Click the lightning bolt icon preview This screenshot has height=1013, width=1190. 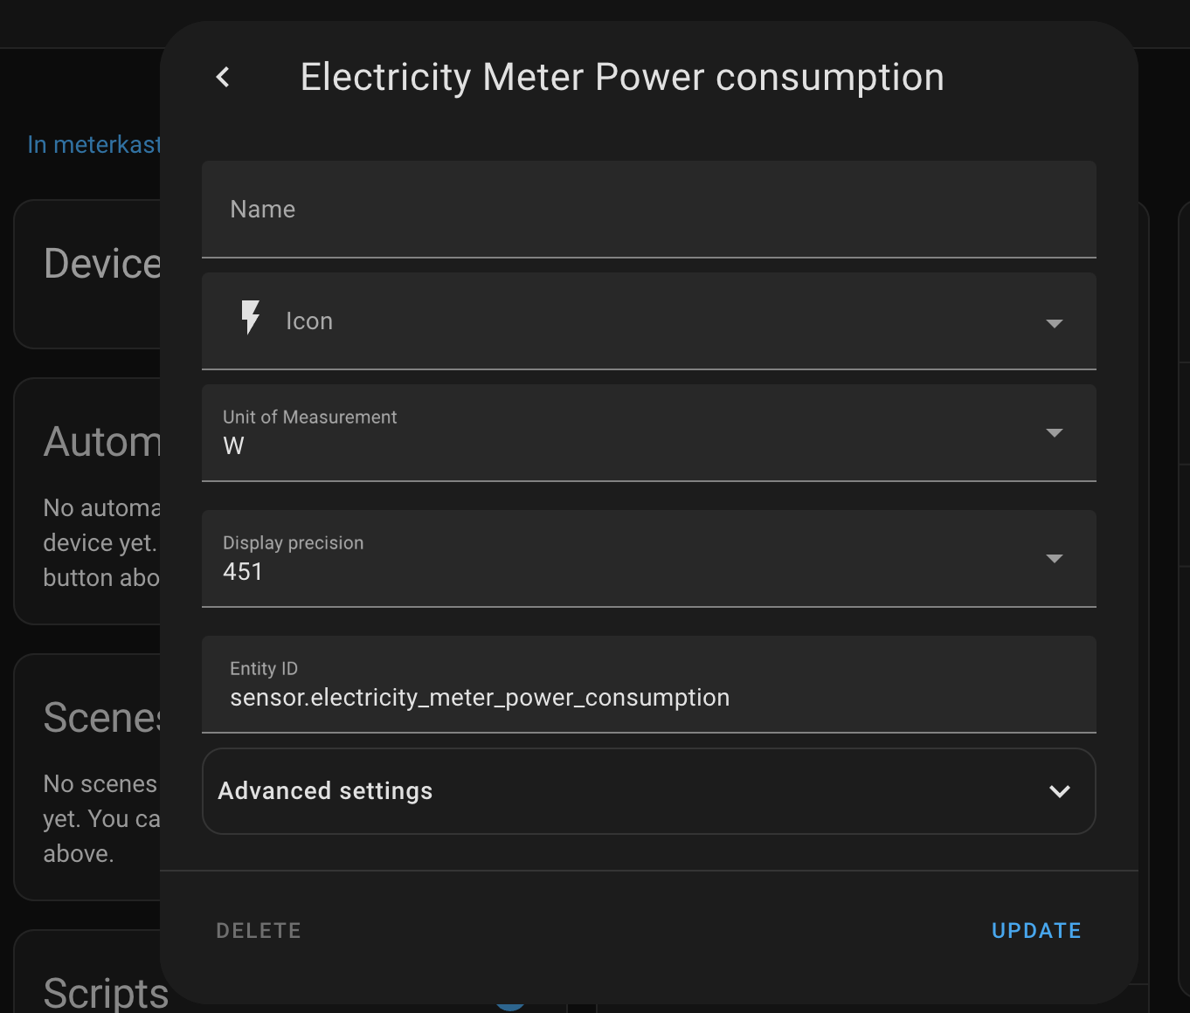pyautogui.click(x=251, y=318)
